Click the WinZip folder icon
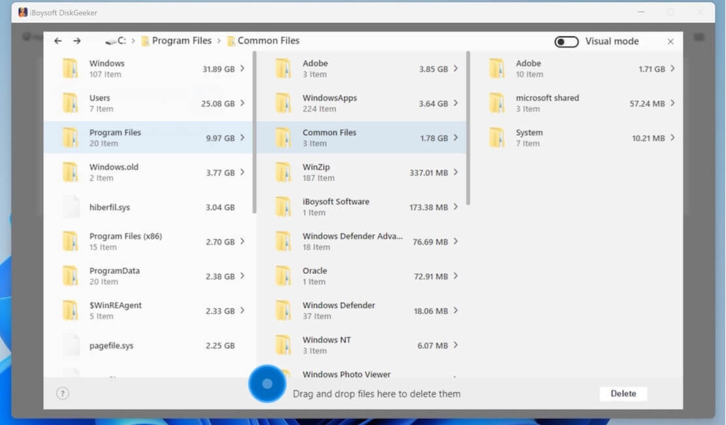Viewport: 726px width, 425px height. point(283,173)
